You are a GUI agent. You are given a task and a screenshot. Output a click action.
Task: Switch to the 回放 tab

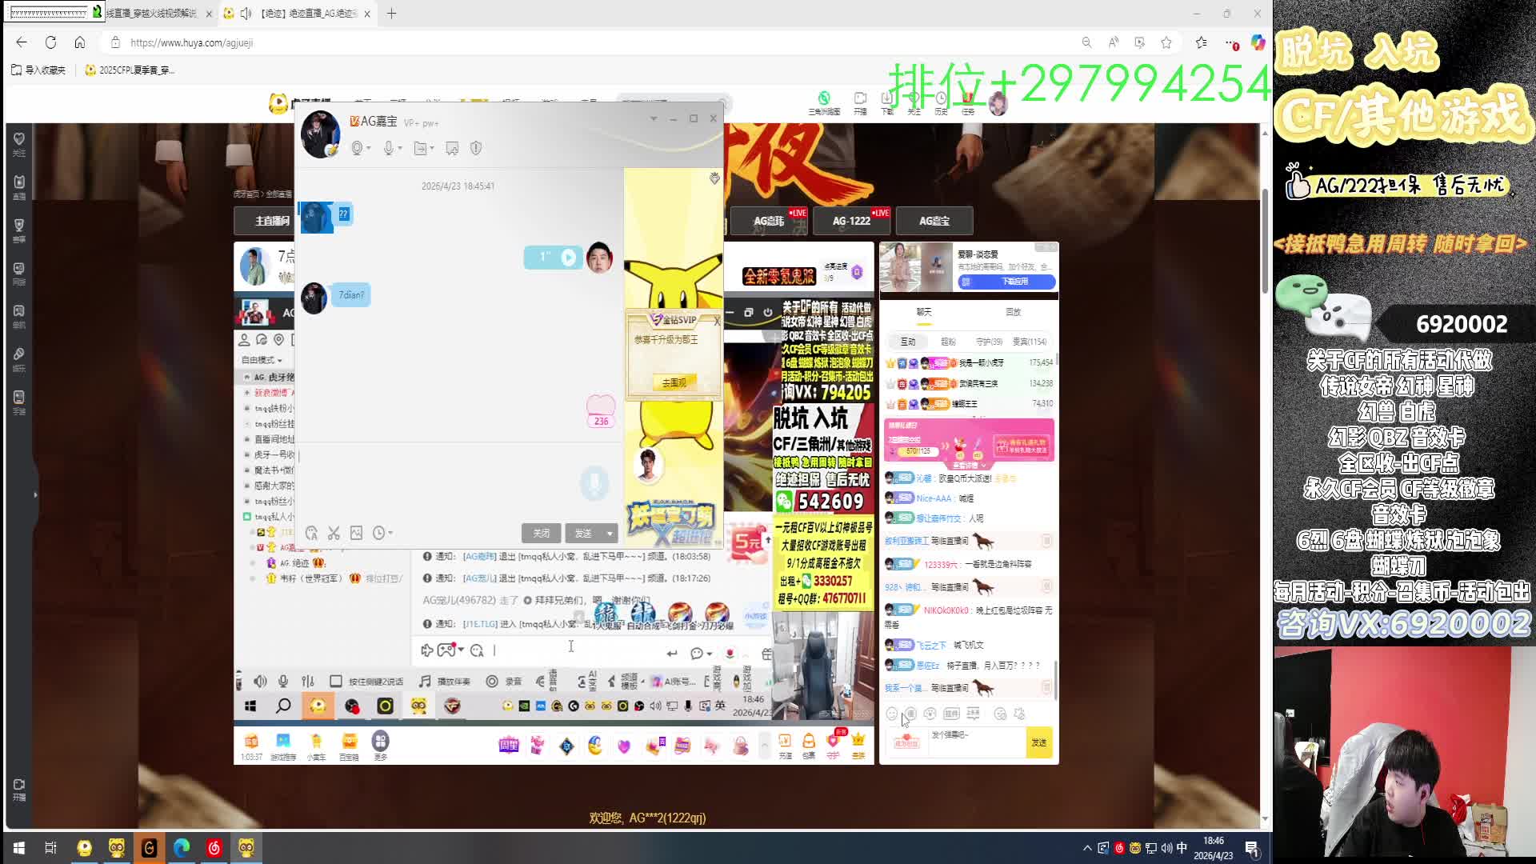(1013, 312)
